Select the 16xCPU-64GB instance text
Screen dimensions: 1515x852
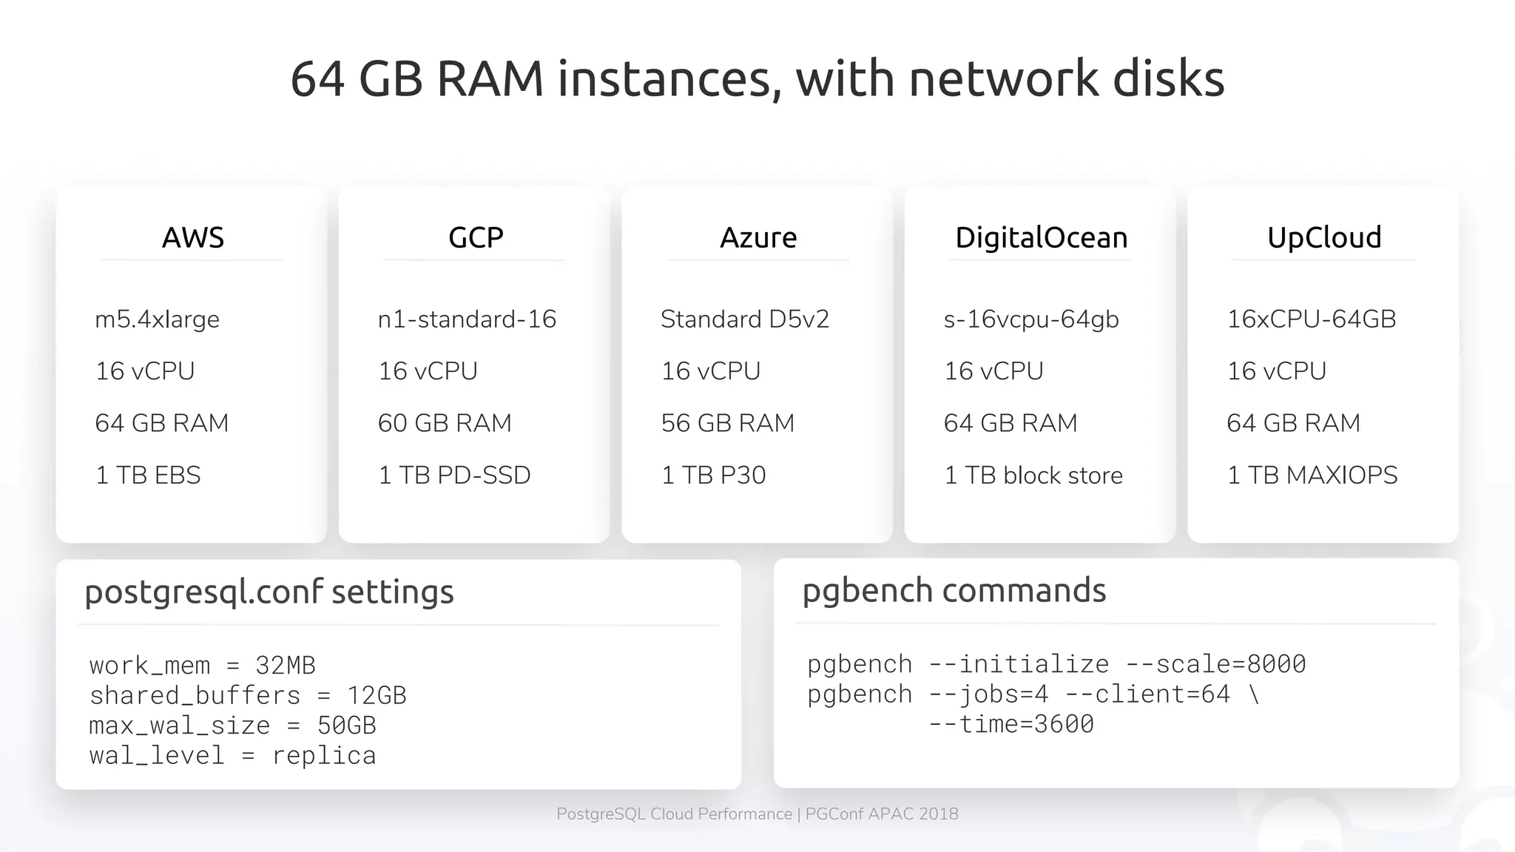click(x=1311, y=319)
